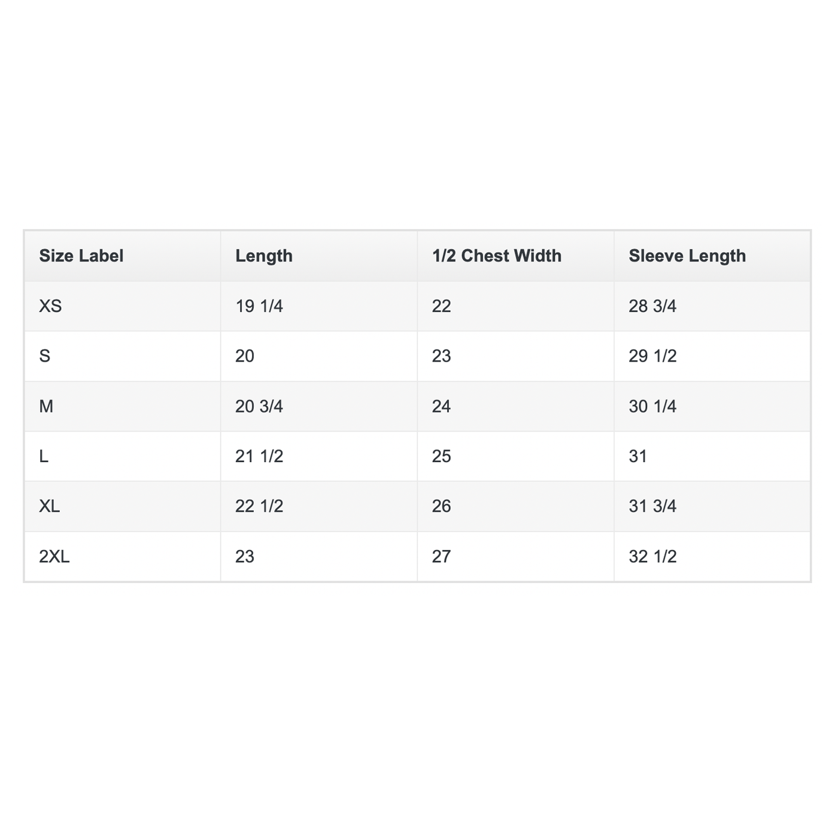Click chest width value 22

[x=442, y=306]
